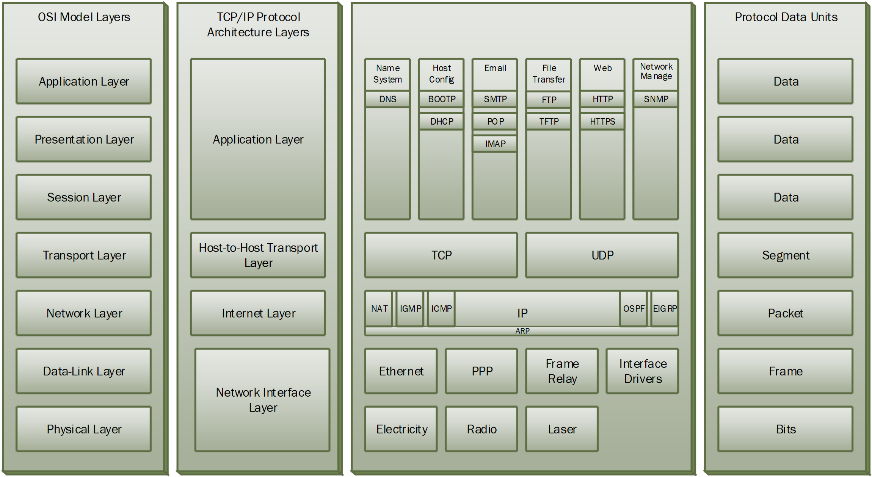Select the DNS protocol box
This screenshot has height=477, width=872.
(387, 99)
